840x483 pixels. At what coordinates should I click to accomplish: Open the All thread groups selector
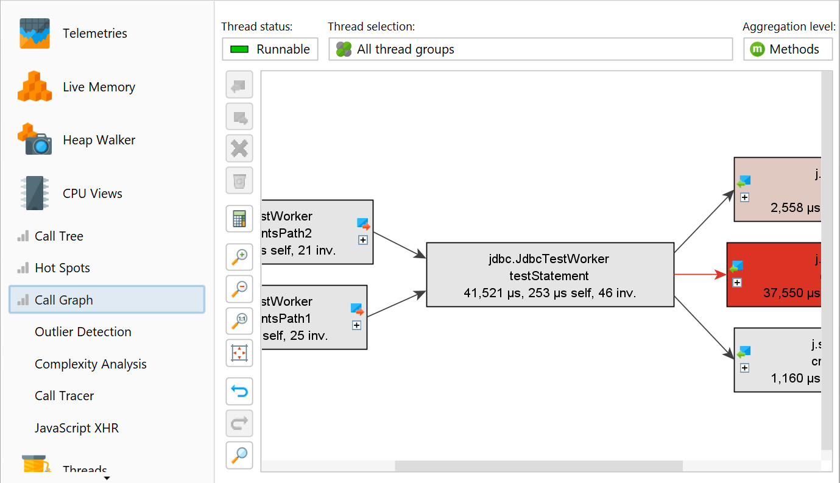pos(530,49)
